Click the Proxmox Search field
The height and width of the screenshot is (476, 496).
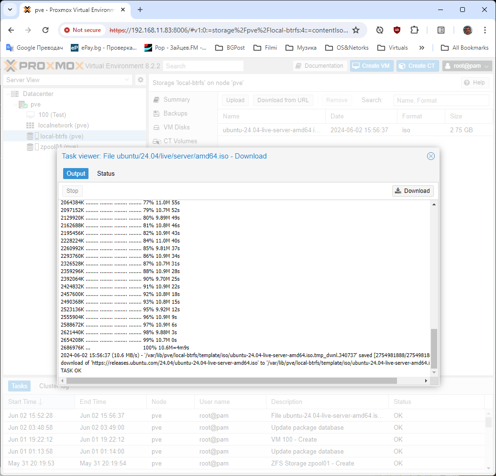(203, 66)
